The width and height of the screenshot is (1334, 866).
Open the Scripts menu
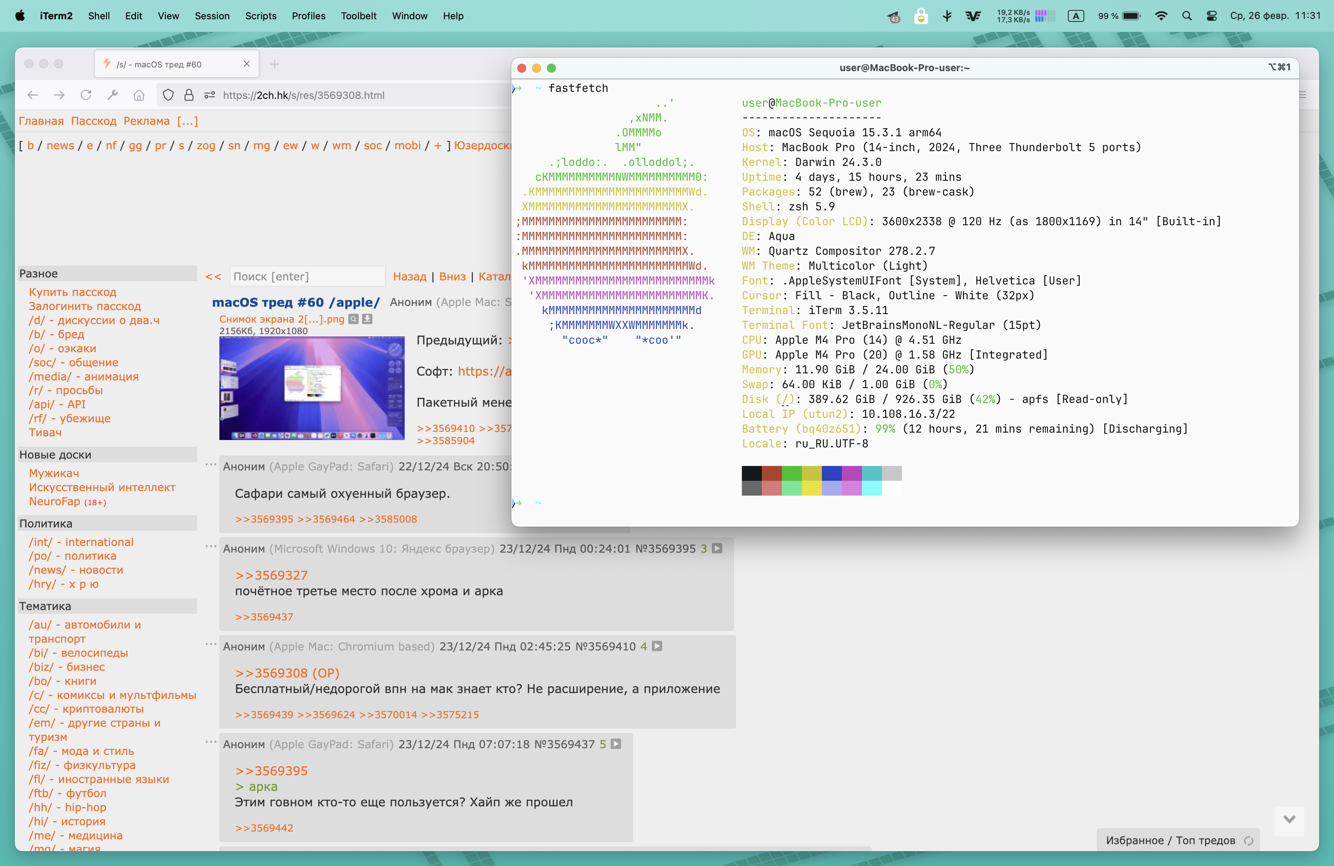click(x=261, y=16)
